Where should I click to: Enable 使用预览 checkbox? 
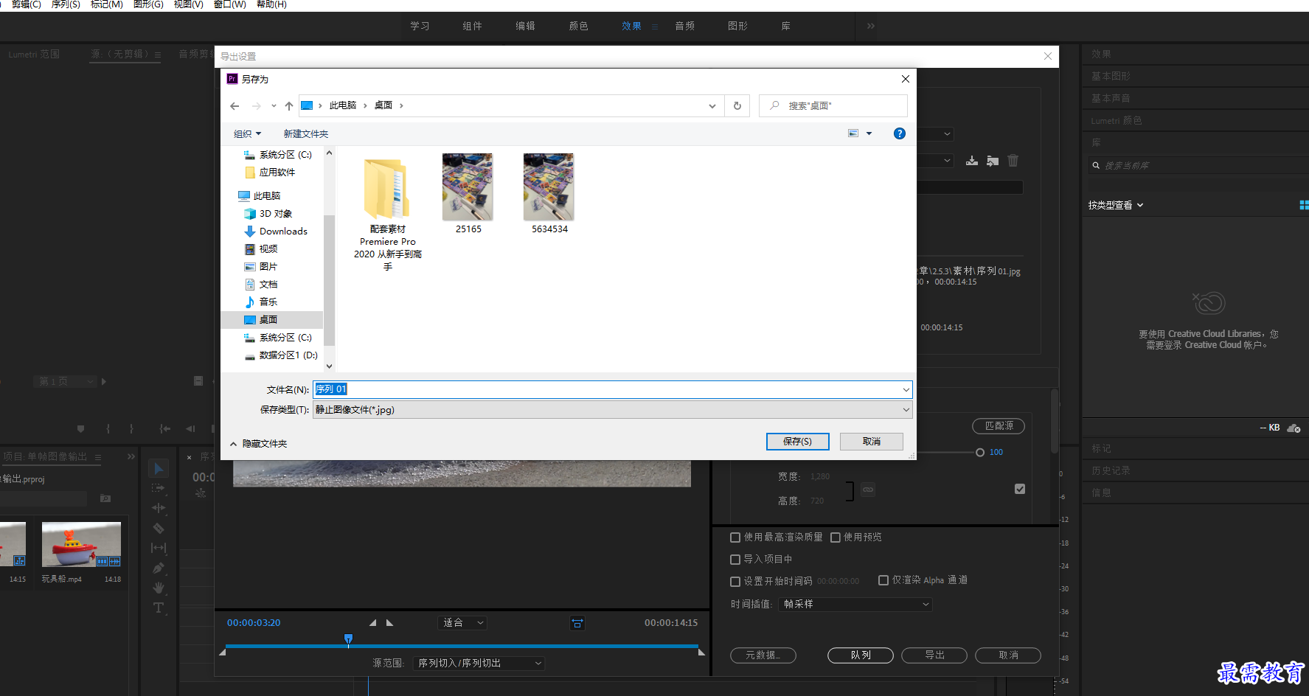click(836, 537)
